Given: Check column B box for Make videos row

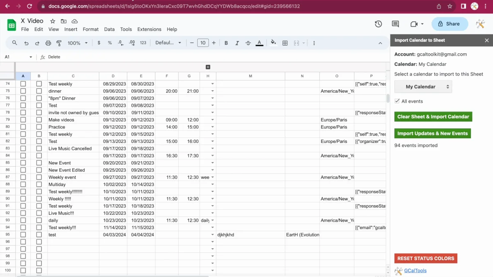Looking at the screenshot, I should tap(39, 120).
